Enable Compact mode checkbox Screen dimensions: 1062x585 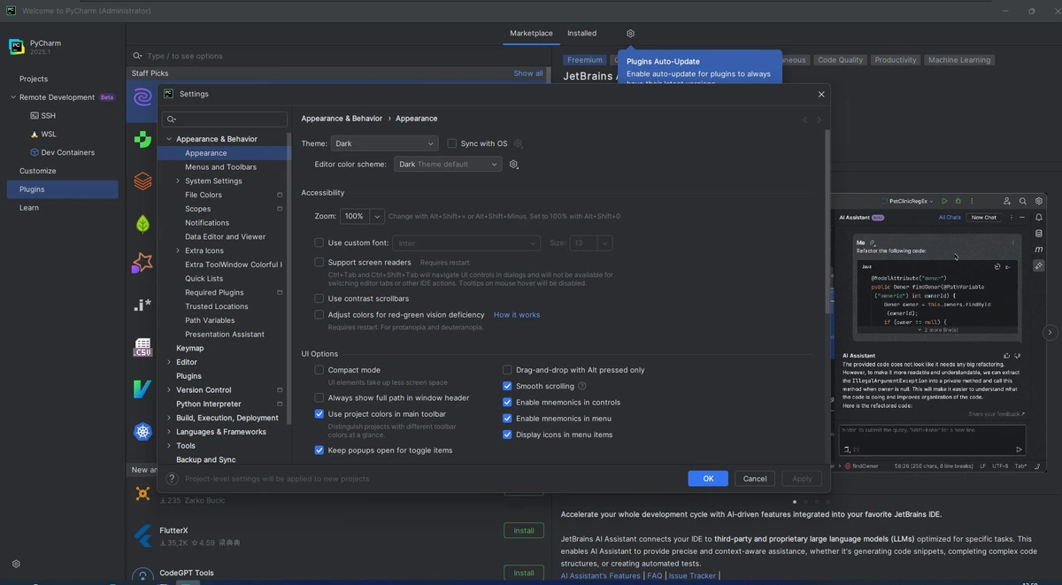pyautogui.click(x=319, y=370)
